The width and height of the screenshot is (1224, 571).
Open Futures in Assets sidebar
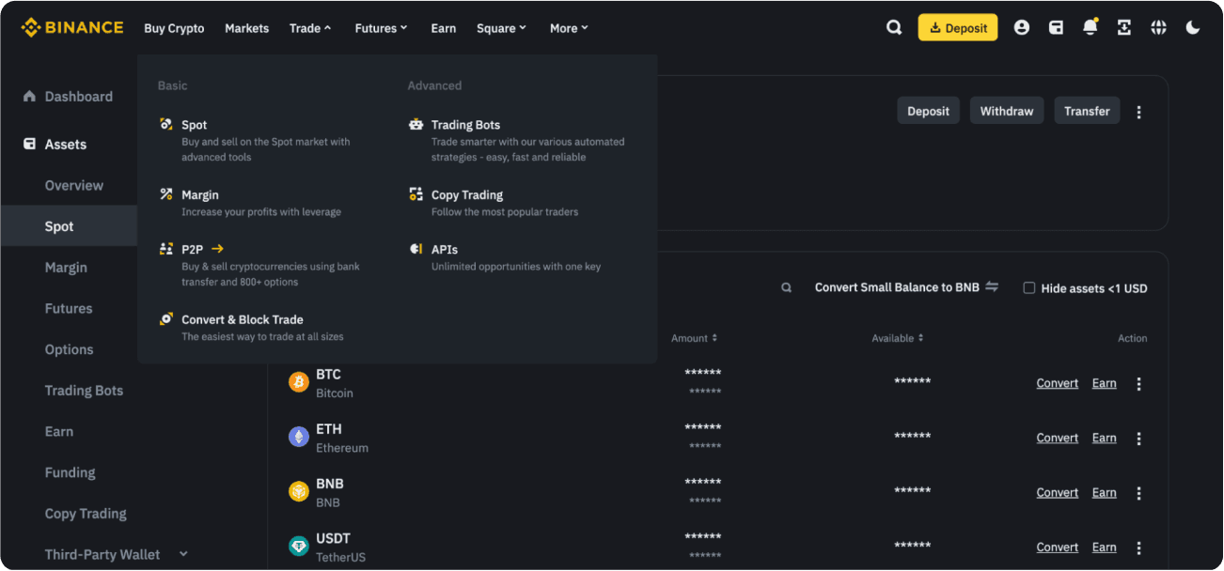[x=69, y=308]
